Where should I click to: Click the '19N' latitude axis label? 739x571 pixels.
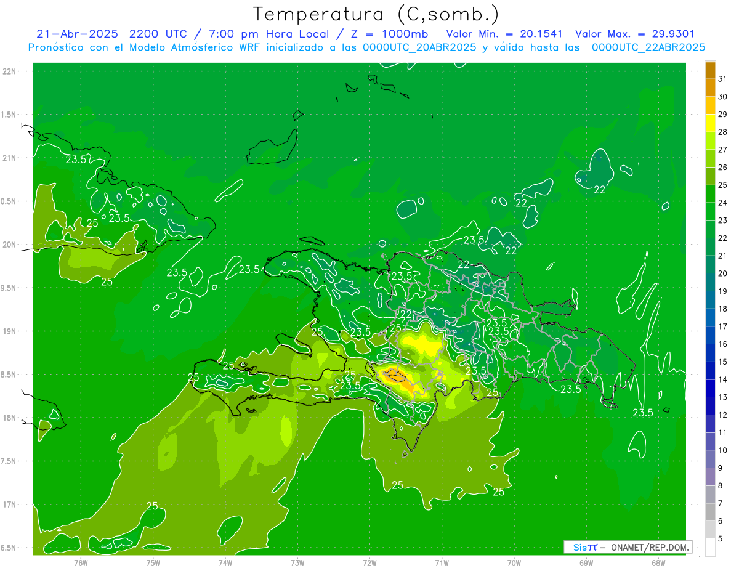click(9, 331)
